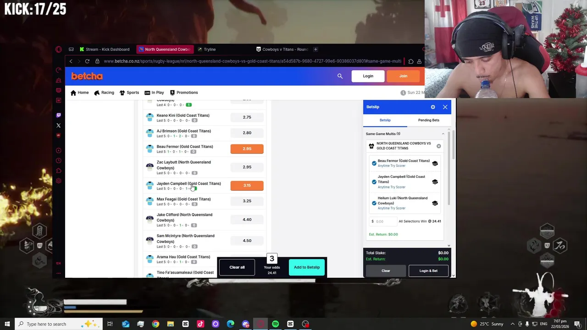Open the Opera menu logo icon
Viewport: 587px width, 330px height.
[x=59, y=49]
